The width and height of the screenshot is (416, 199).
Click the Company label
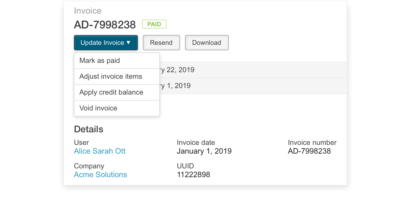pos(89,166)
